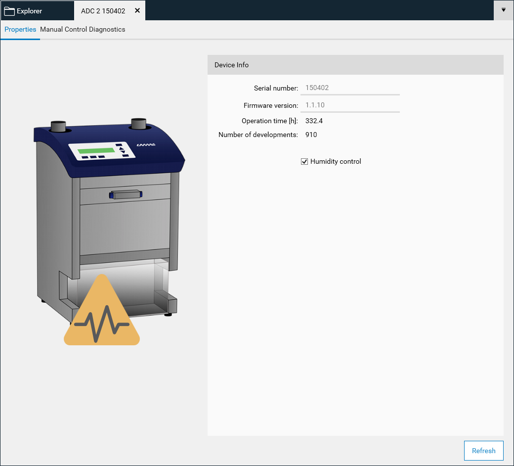Screen dimensions: 514x466
Task: Close the ADC 2 150402 tab
Action: coord(137,10)
